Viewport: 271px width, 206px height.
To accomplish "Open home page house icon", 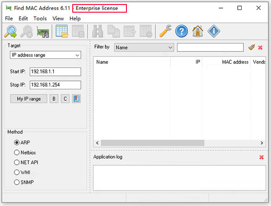I will 198,31.
